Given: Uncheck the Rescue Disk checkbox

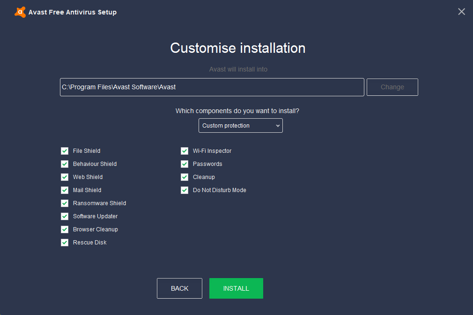Looking at the screenshot, I should (65, 243).
